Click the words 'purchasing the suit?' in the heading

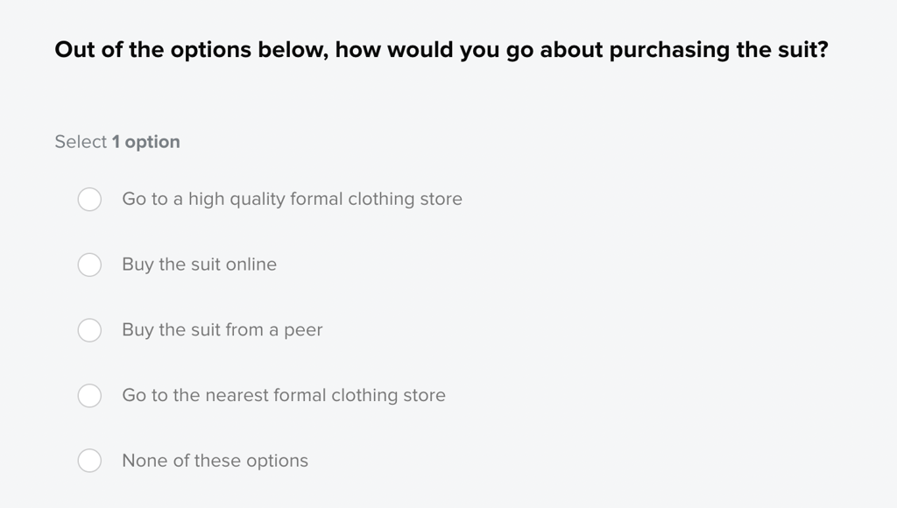718,50
